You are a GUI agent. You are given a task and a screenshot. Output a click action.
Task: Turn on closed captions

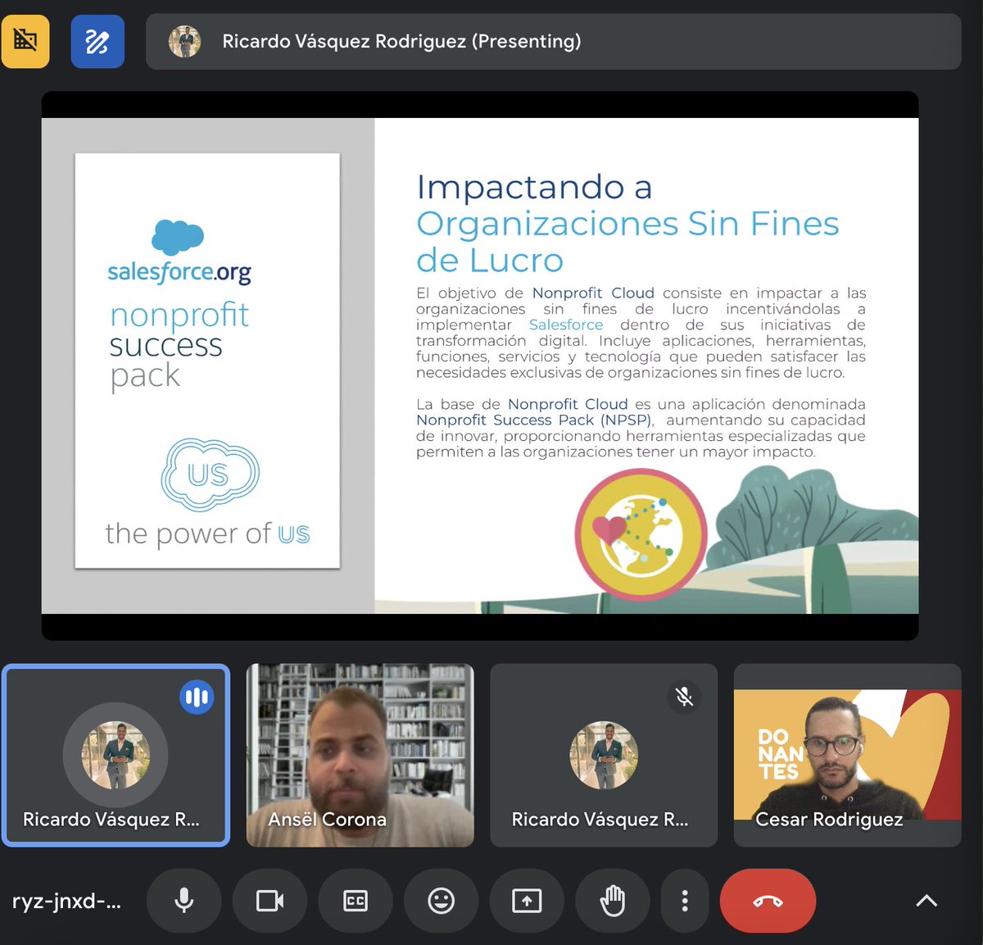(356, 901)
